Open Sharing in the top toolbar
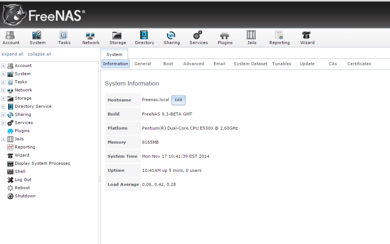390x244 pixels. click(171, 38)
